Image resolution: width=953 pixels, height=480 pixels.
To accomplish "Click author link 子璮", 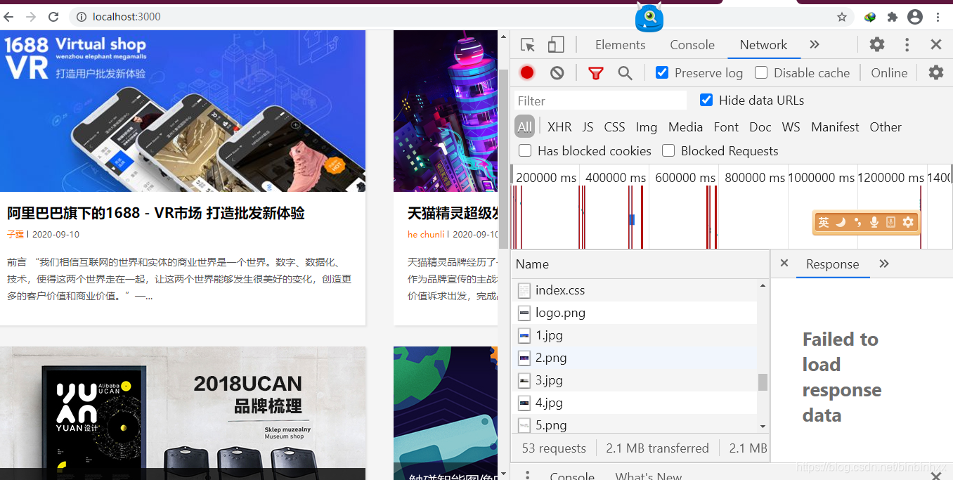I will coord(15,234).
